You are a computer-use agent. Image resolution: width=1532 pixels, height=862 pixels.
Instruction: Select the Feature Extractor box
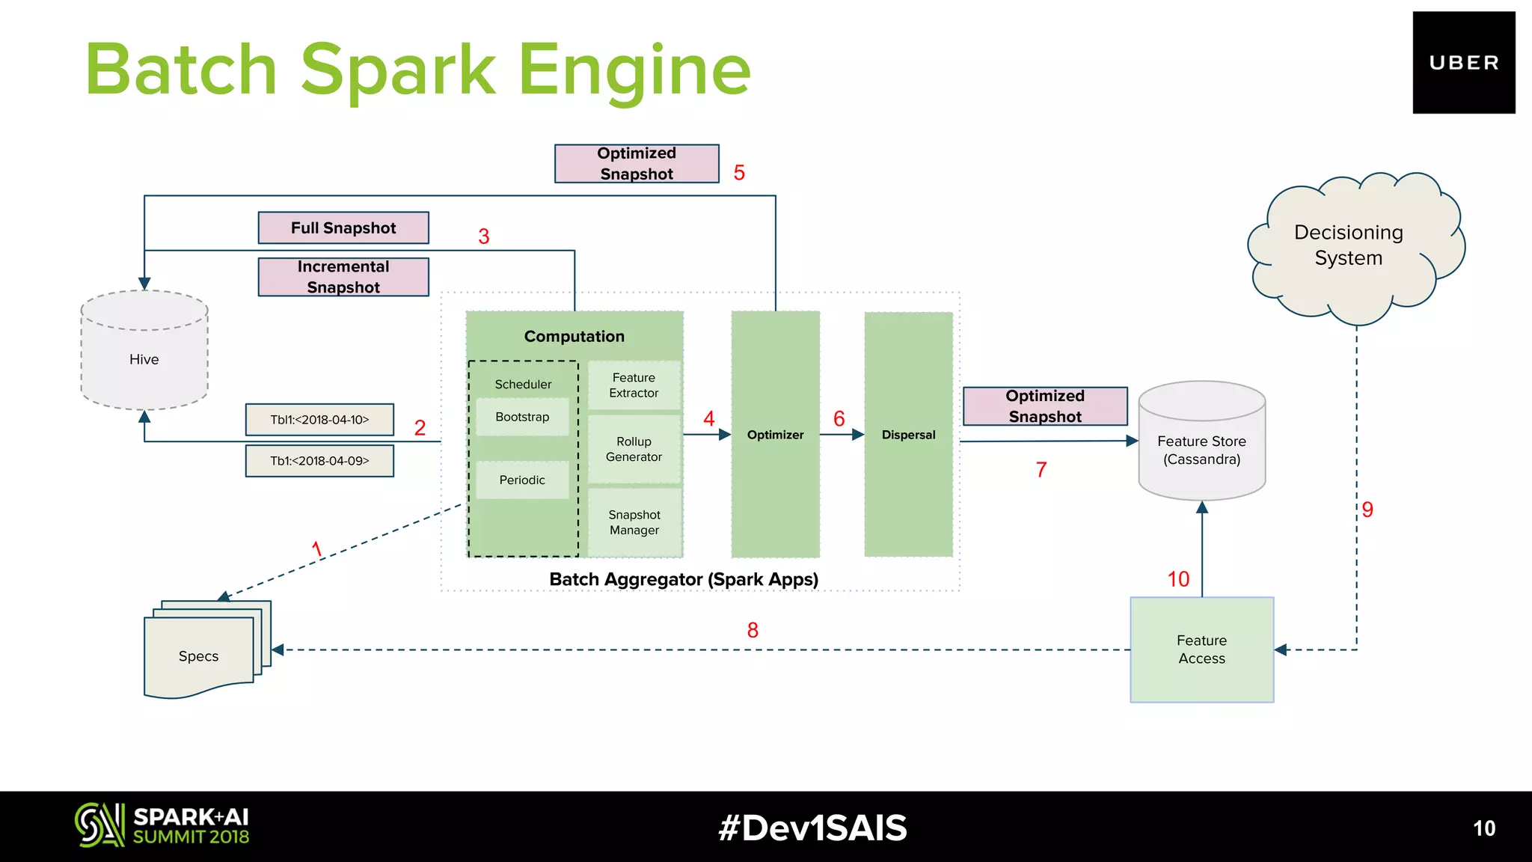point(634,385)
